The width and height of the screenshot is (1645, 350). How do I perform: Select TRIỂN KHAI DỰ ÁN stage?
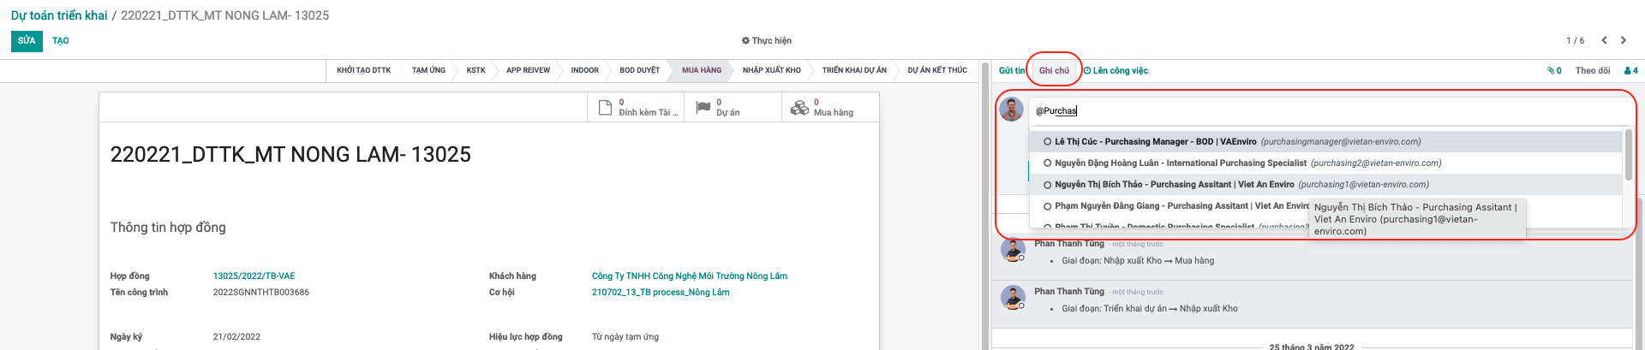coord(854,70)
